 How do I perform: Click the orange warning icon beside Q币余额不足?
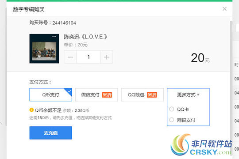tap(31, 110)
